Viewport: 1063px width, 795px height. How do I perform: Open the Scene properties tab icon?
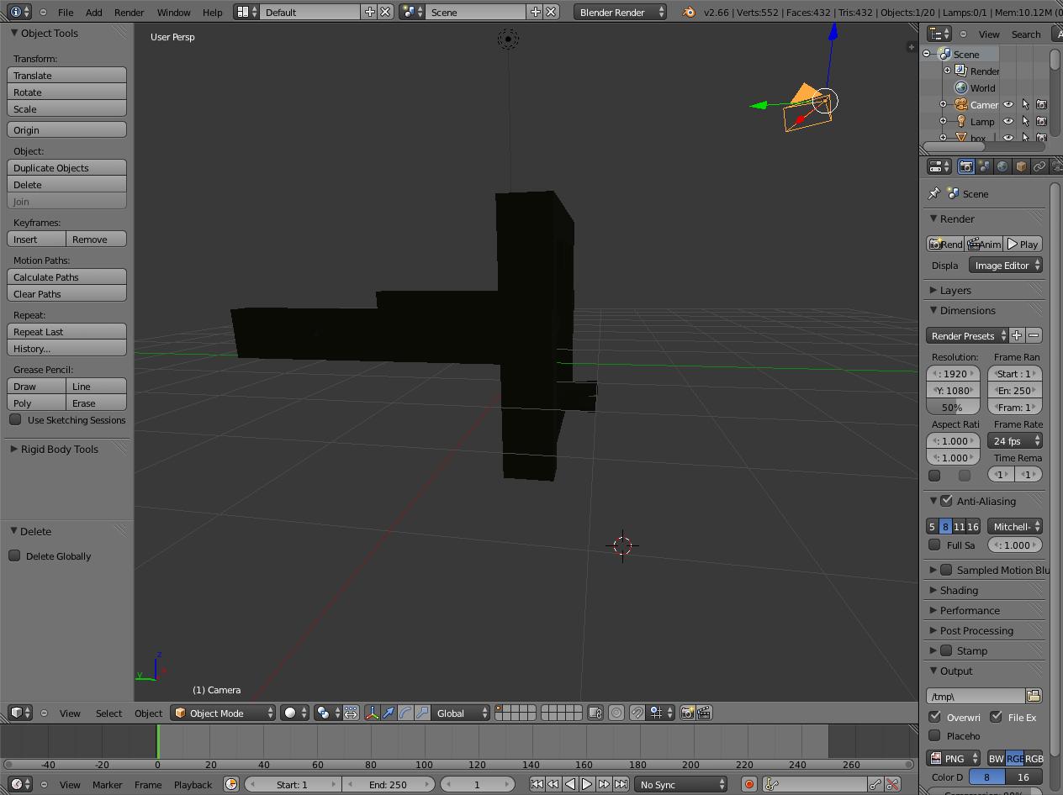[984, 166]
